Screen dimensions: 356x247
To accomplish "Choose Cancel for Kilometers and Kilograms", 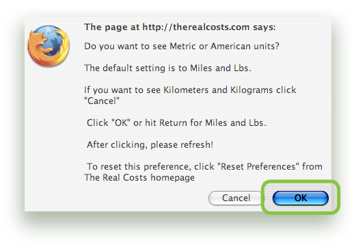I will [x=236, y=198].
